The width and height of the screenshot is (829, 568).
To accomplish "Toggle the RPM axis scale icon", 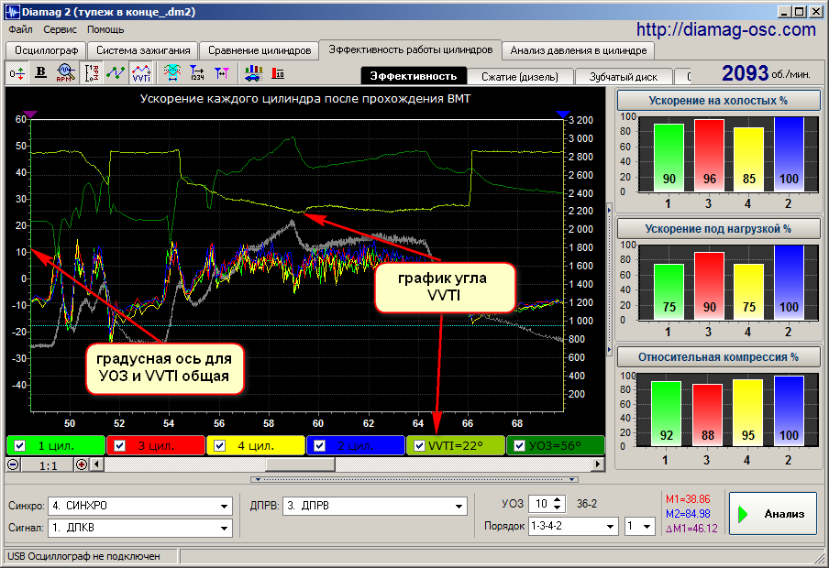I will [92, 73].
